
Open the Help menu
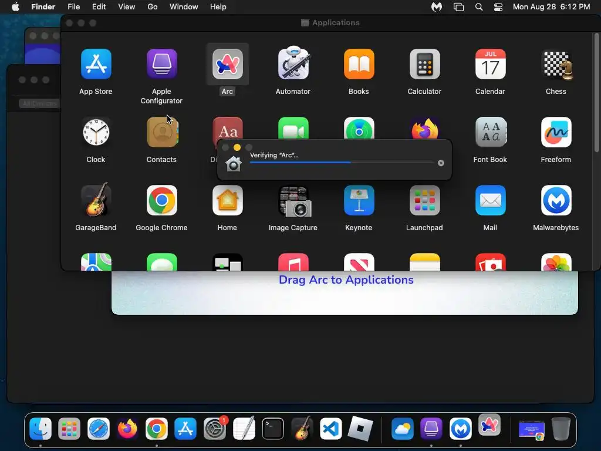(218, 7)
